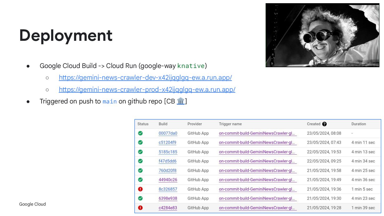Click the success status icon for build 760d20f8
The height and width of the screenshot is (216, 384).
click(x=140, y=170)
